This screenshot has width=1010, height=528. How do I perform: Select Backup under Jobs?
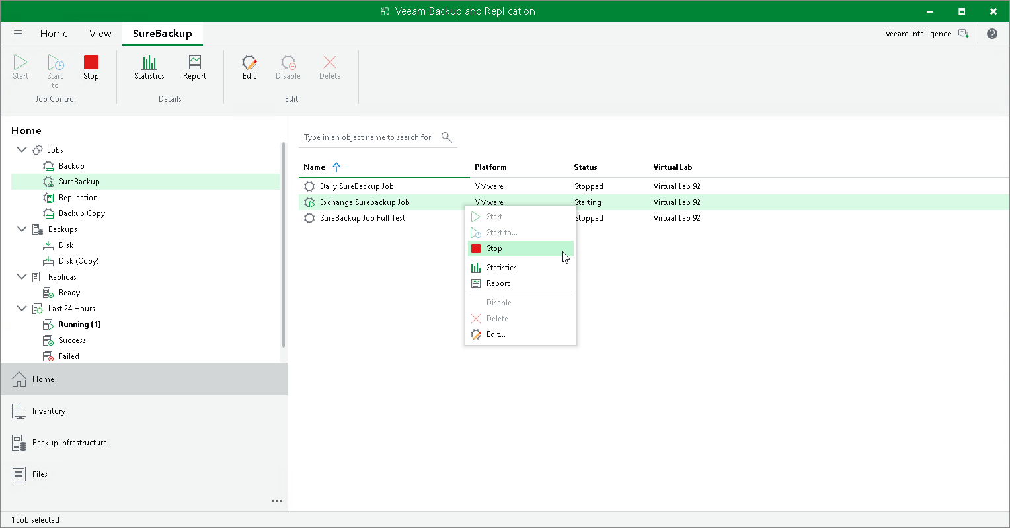pos(71,166)
